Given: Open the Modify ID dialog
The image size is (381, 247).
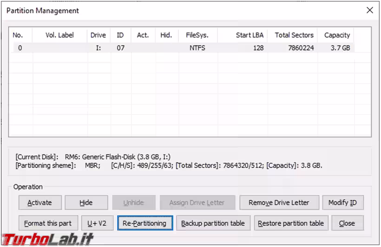Looking at the screenshot, I should [x=342, y=203].
